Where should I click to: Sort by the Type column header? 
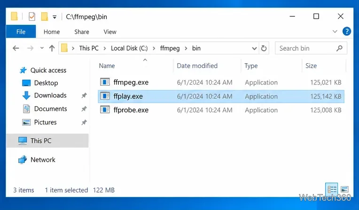(x=251, y=66)
